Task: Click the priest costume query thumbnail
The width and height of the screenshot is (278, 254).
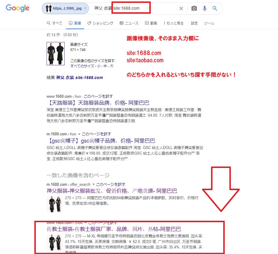Action: point(56,54)
